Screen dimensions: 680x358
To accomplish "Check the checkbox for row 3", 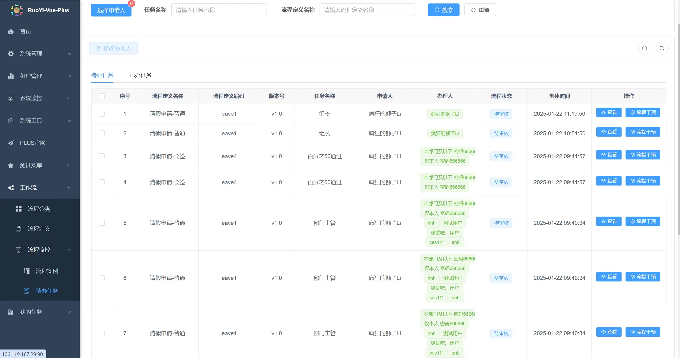I will (x=102, y=156).
